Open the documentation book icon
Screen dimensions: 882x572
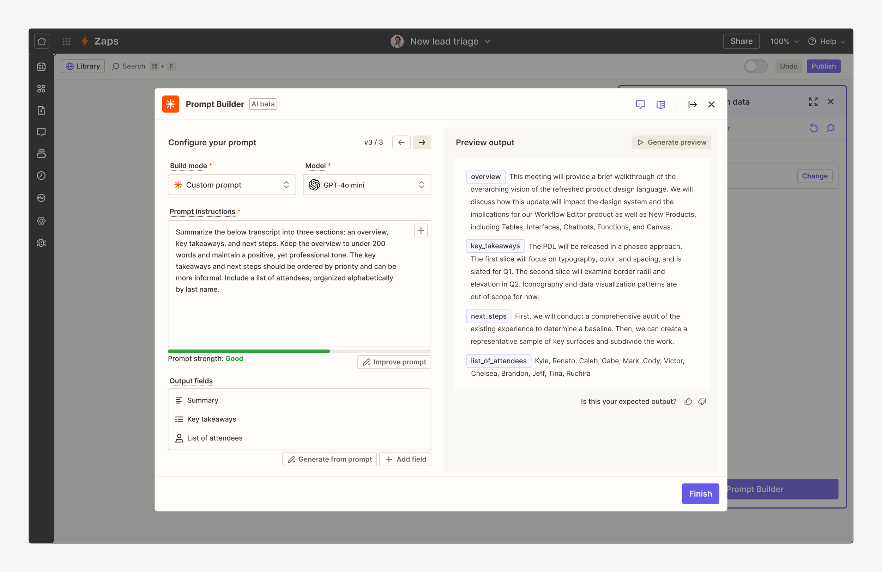pyautogui.click(x=661, y=104)
